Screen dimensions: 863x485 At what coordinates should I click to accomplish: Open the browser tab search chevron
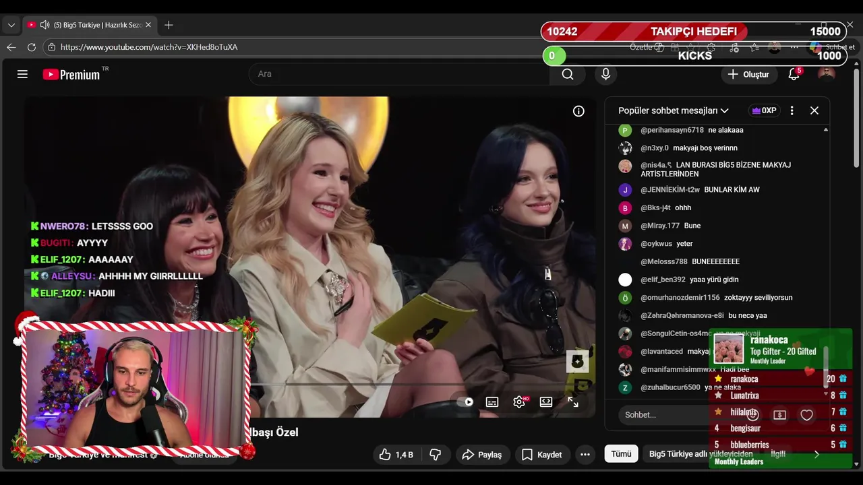point(11,25)
